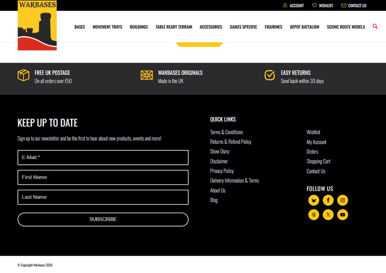Click the Quick Links heading

[x=223, y=119]
